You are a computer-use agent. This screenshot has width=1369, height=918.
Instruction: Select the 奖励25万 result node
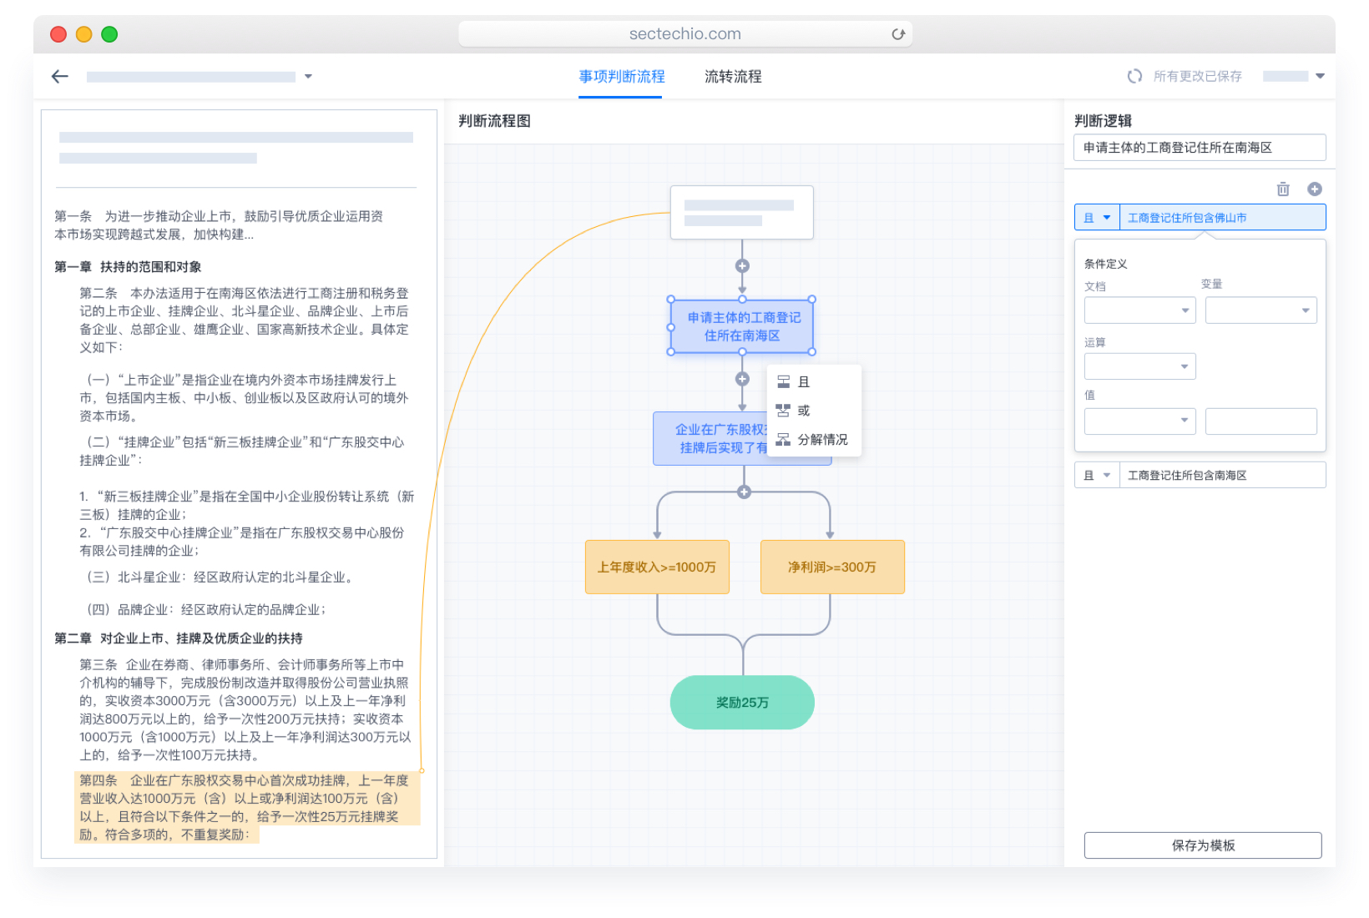point(742,703)
